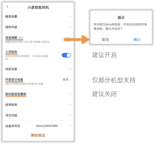This screenshot has width=155, height=144.
Task: Click 取消 in the 提示 dialog
Action: point(105,39)
